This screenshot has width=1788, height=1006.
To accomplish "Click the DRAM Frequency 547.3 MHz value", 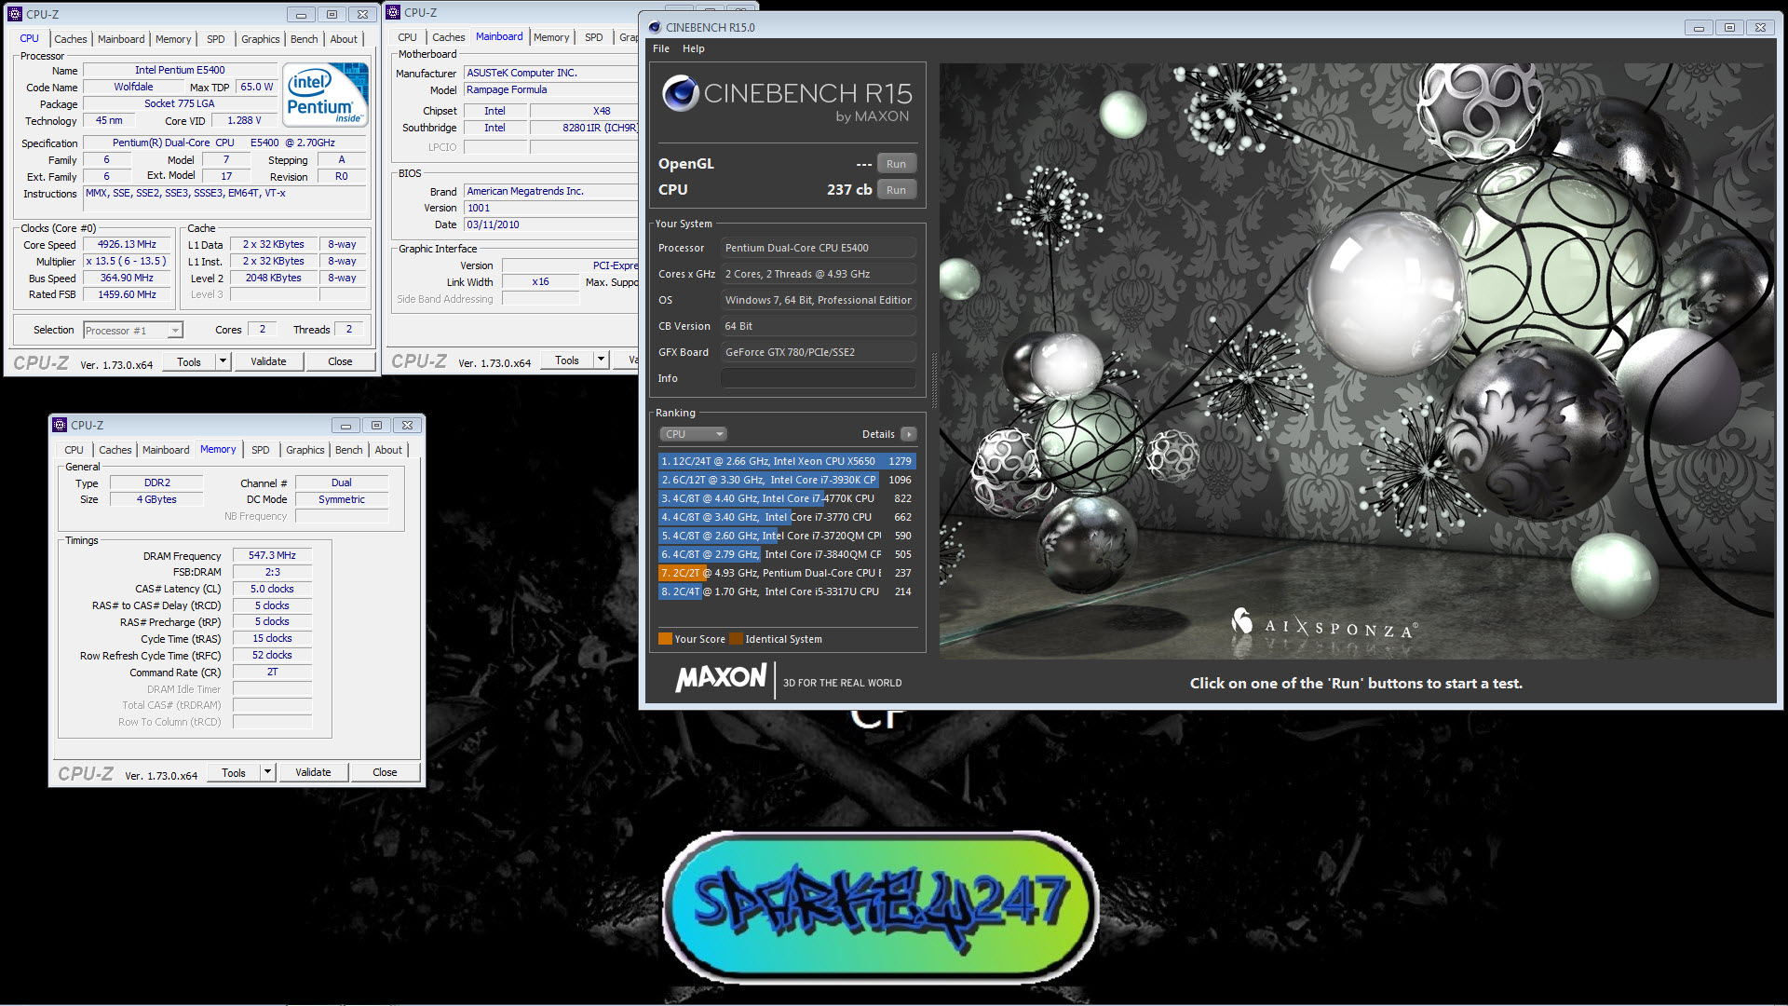I will (x=272, y=555).
